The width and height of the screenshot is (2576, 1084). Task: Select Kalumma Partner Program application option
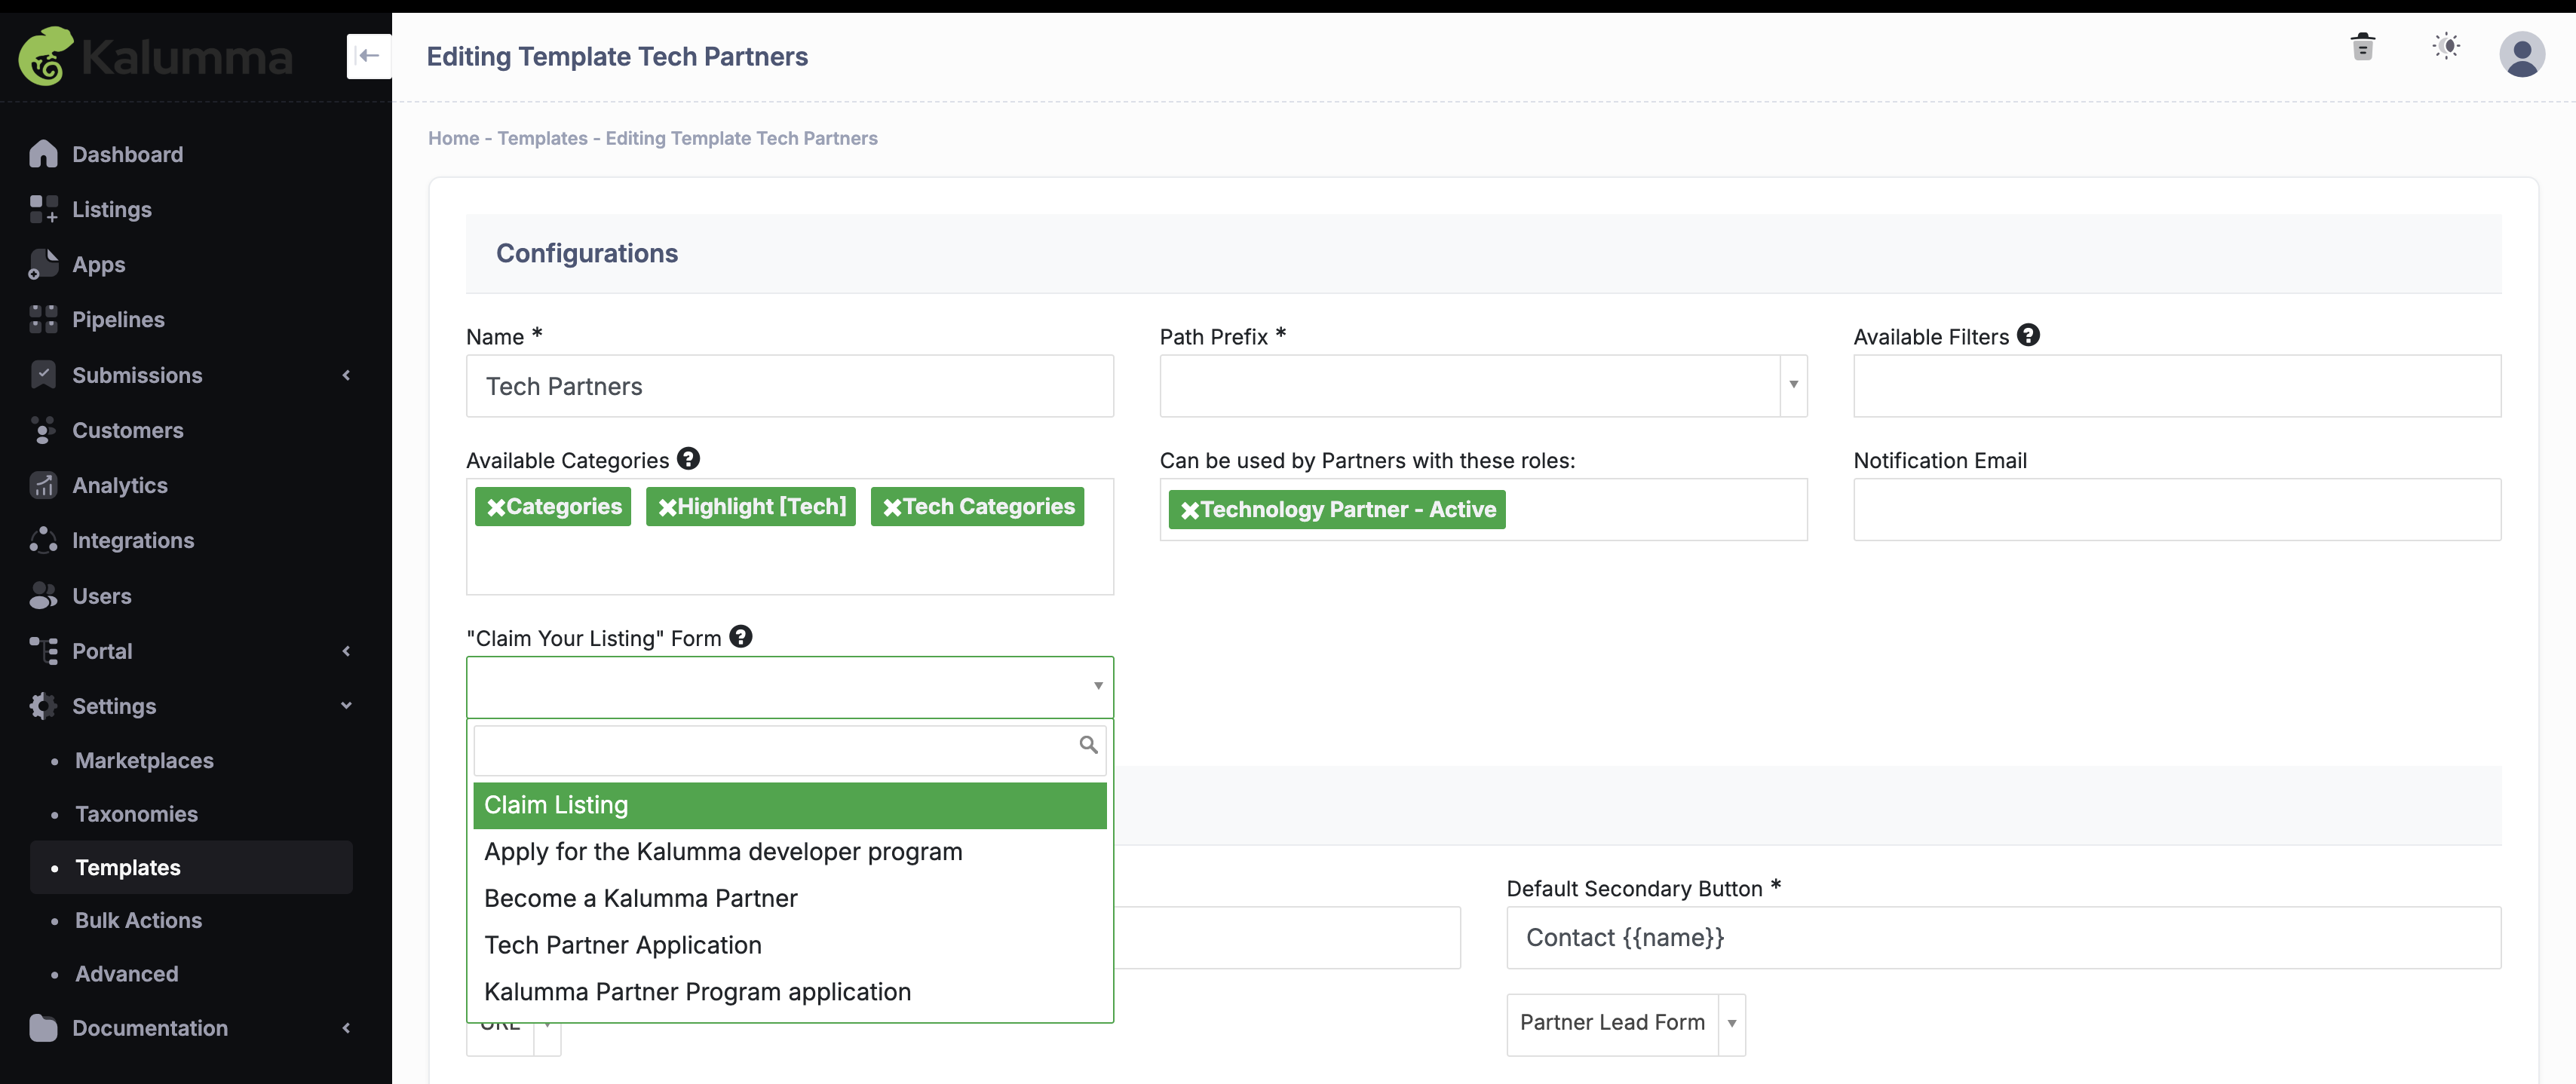[790, 992]
